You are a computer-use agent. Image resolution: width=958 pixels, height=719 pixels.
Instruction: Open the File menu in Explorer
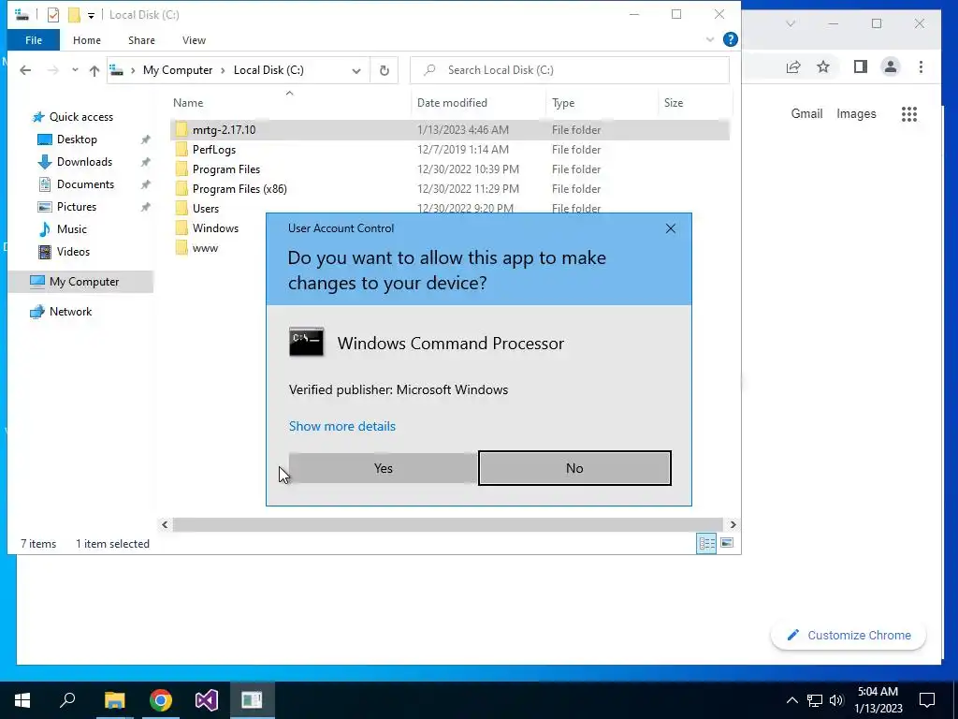34,40
